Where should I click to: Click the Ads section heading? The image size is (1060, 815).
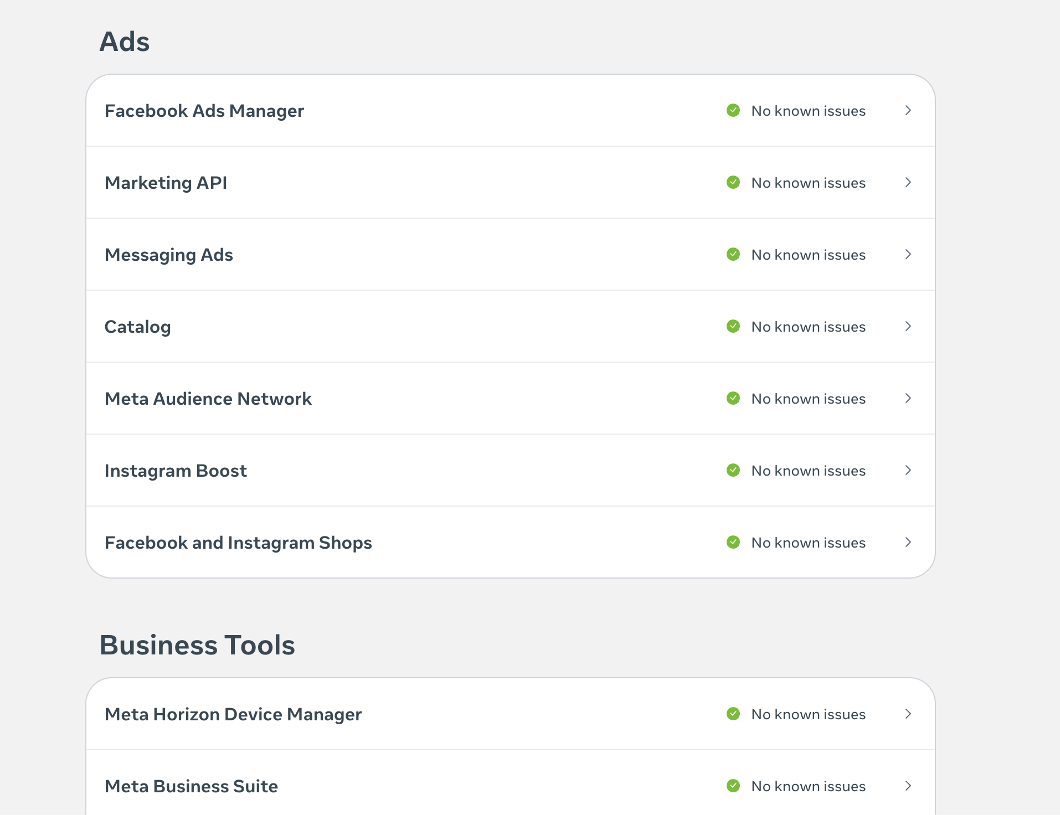point(125,42)
